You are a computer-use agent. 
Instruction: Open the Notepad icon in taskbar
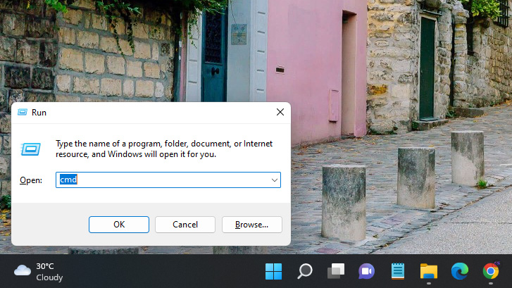pos(398,271)
